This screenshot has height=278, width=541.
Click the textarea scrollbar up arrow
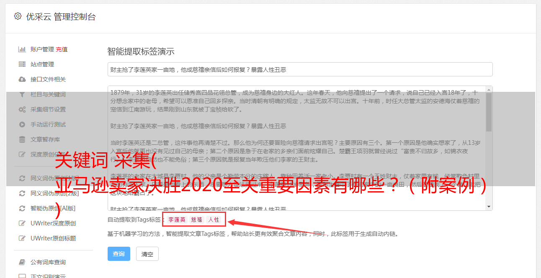click(x=489, y=90)
